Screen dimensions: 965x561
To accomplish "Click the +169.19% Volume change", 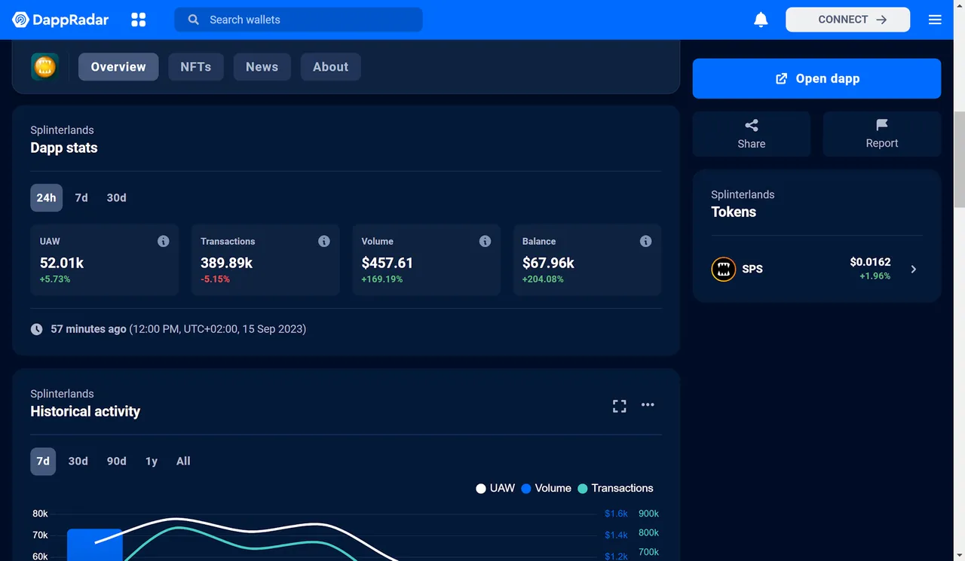I will 382,279.
